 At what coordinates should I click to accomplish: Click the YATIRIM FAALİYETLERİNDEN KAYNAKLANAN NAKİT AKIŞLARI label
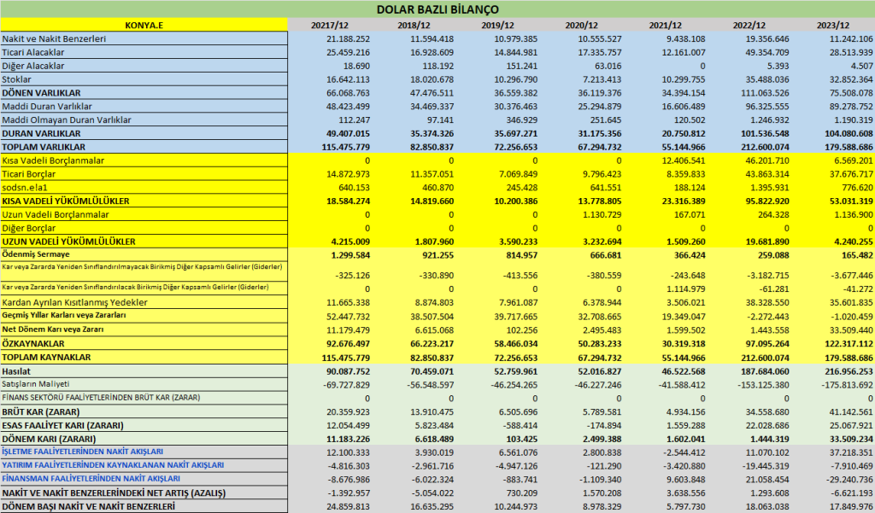point(113,465)
